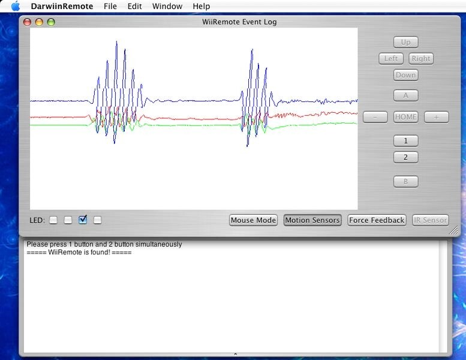This screenshot has height=360, width=466.
Task: Click the motion sensor graph area
Action: 194,119
